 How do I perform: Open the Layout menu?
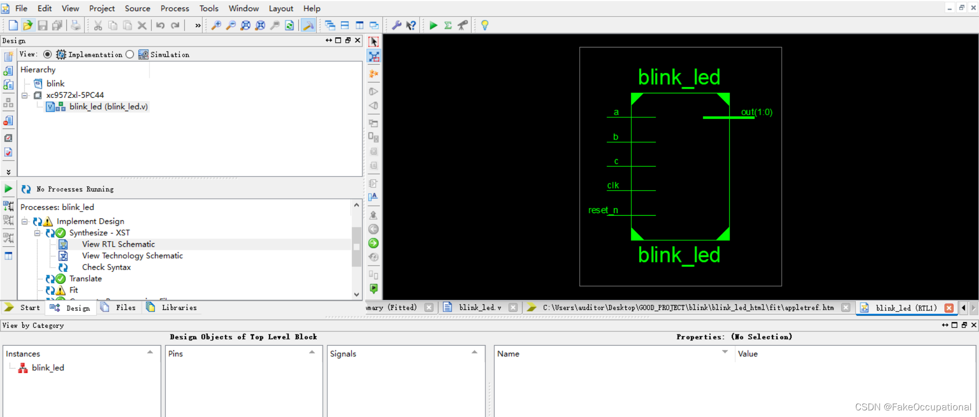pos(281,9)
